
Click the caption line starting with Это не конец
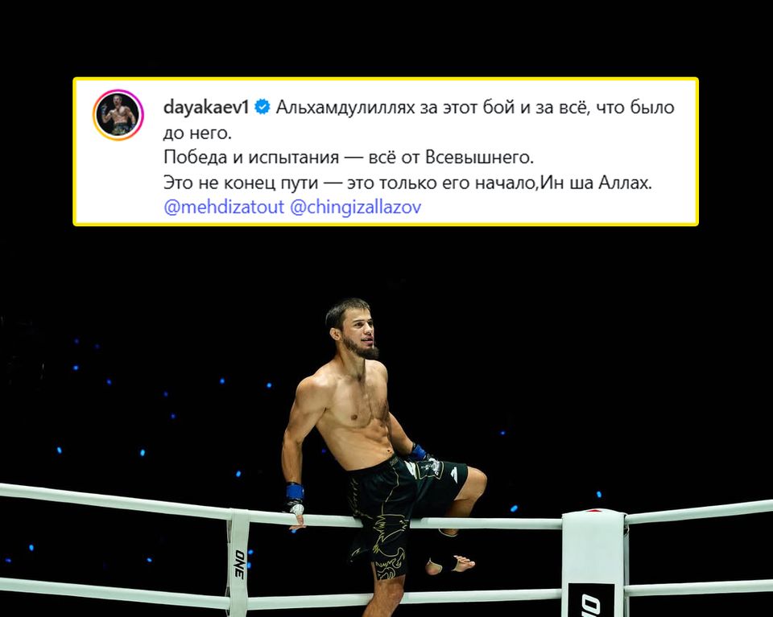[407, 183]
